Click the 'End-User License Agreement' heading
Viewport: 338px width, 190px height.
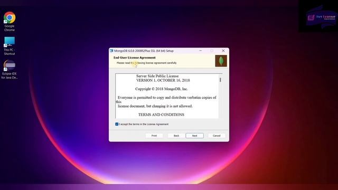pyautogui.click(x=135, y=58)
